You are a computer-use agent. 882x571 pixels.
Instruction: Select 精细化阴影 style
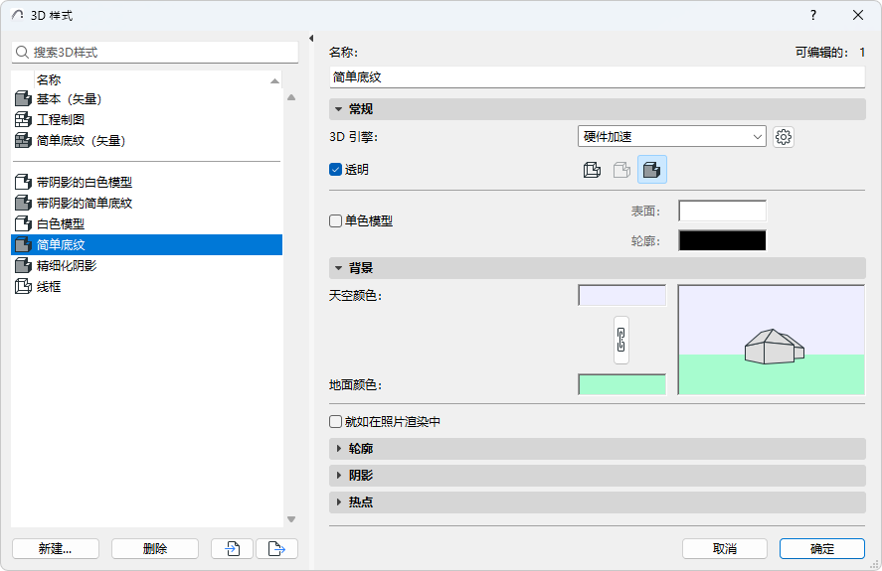146,265
